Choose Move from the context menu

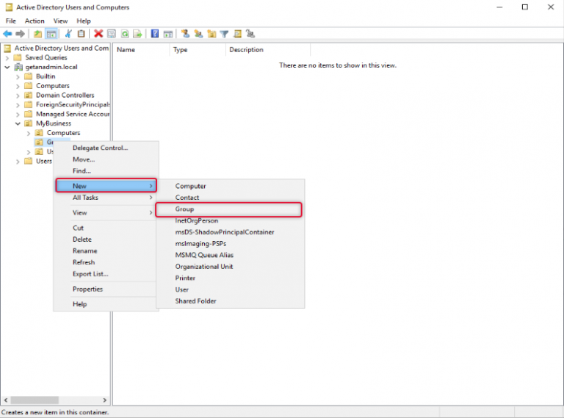click(x=106, y=159)
